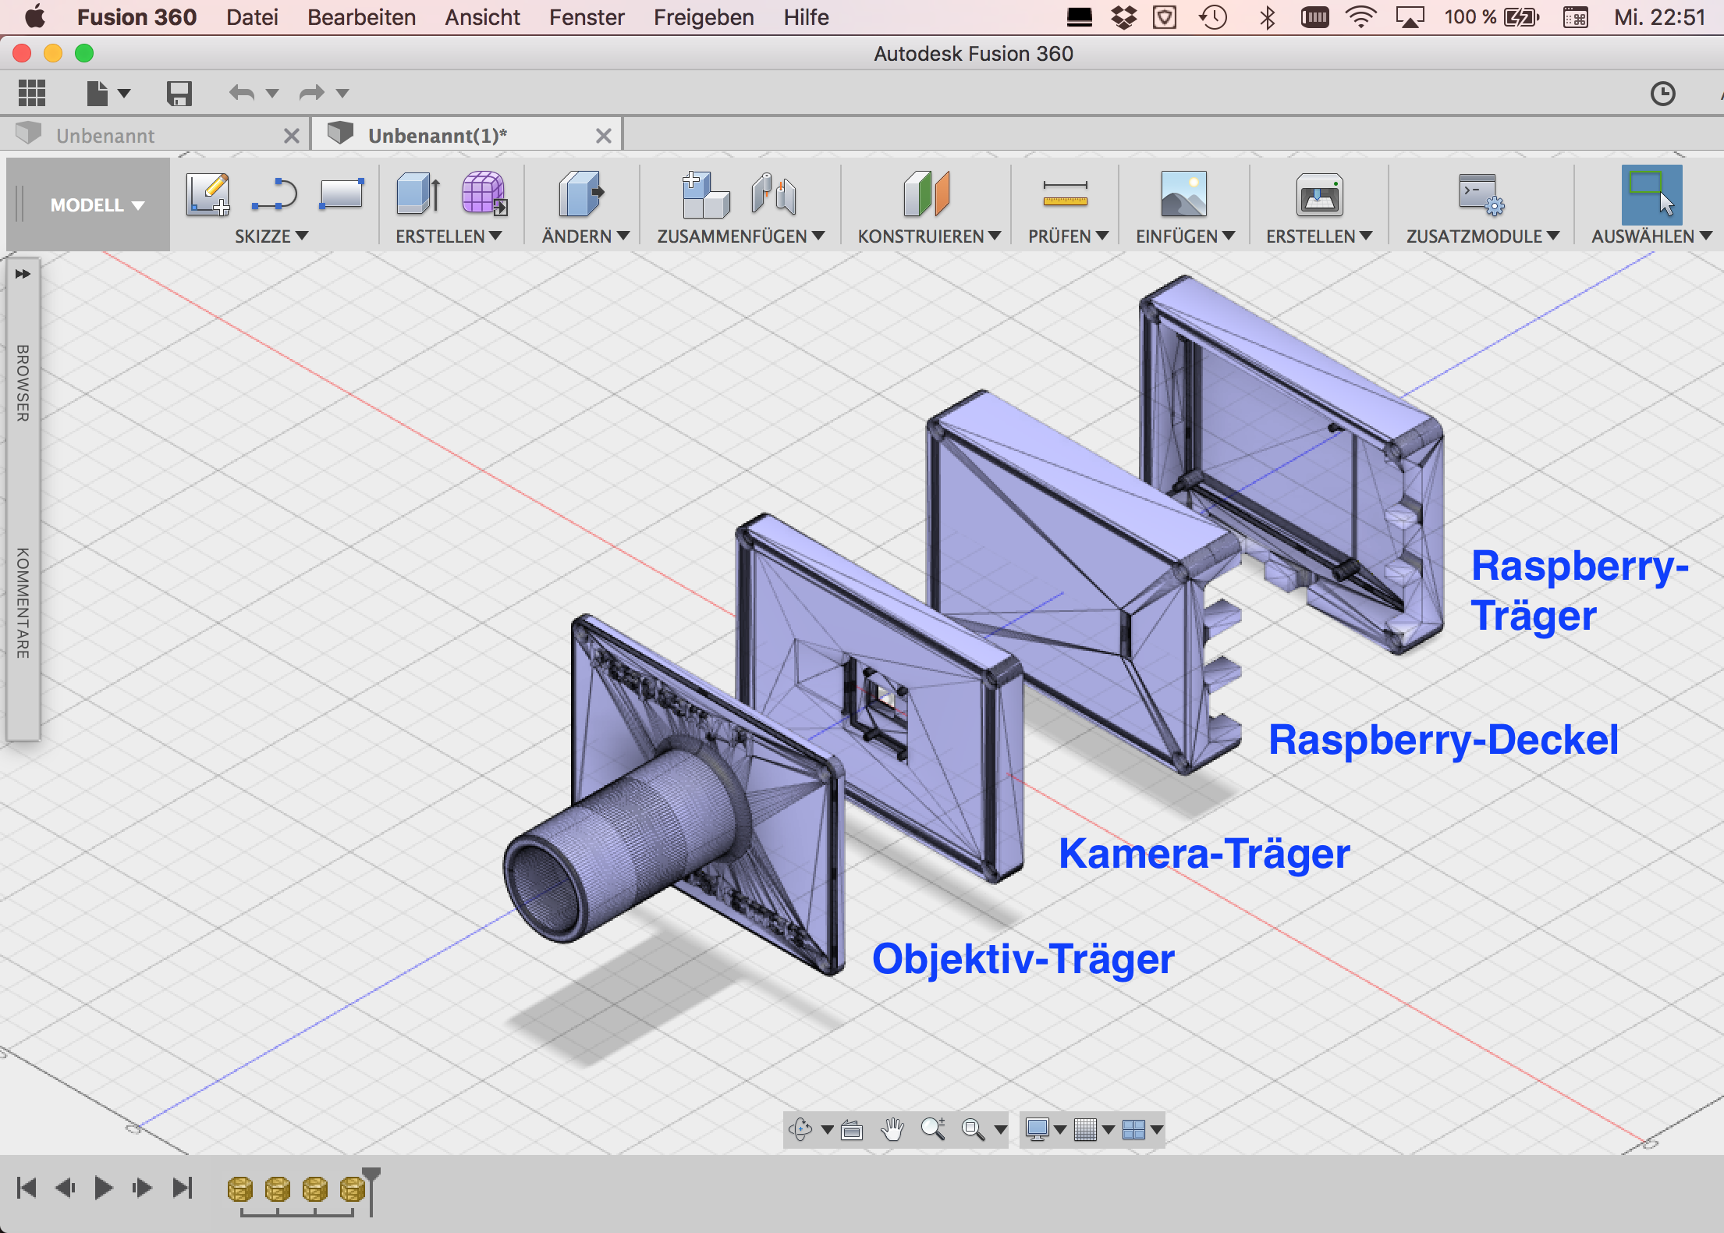Expand the KONSTRUIEREN dropdown
This screenshot has height=1233, width=1724.
point(929,236)
